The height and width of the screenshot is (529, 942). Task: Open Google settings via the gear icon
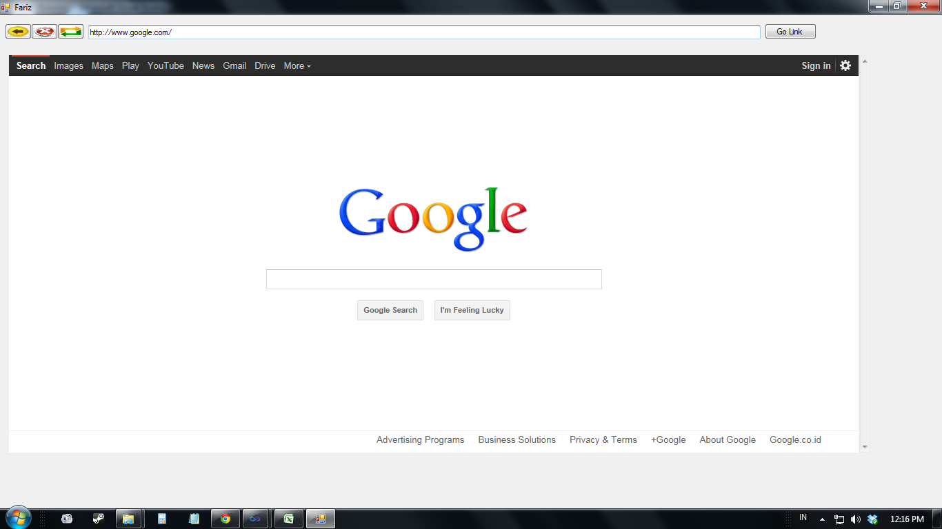[845, 65]
